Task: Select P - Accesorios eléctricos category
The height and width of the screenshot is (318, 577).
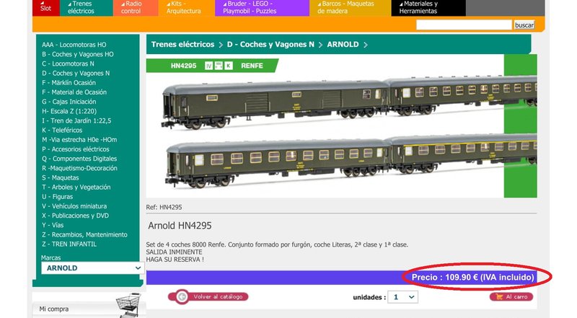Action: [x=76, y=149]
